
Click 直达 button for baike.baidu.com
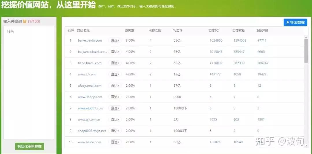pos(115,40)
